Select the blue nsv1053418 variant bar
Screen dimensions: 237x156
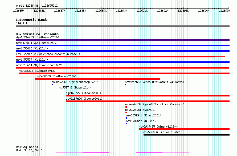122,51
